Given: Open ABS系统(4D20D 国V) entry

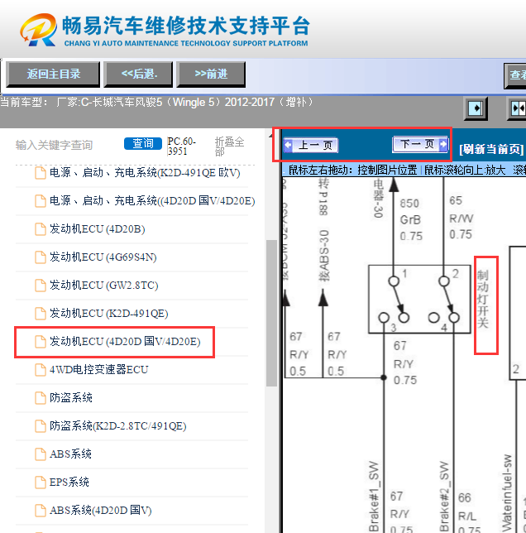Looking at the screenshot, I should point(101,510).
